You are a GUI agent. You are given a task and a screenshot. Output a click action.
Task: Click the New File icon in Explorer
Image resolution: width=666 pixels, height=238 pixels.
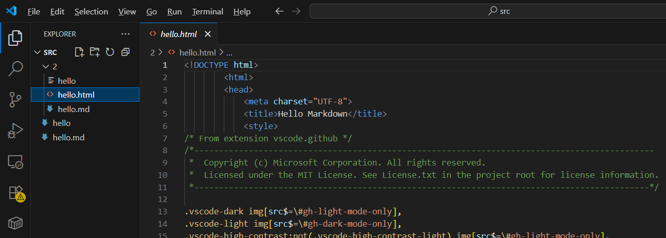79,52
